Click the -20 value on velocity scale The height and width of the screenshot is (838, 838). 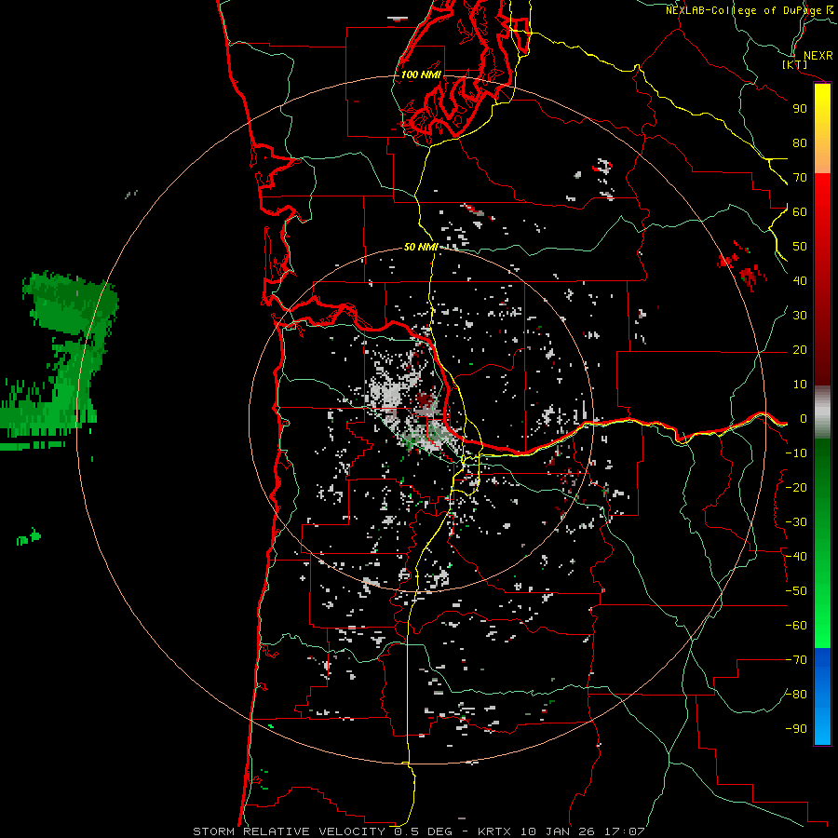click(x=796, y=488)
